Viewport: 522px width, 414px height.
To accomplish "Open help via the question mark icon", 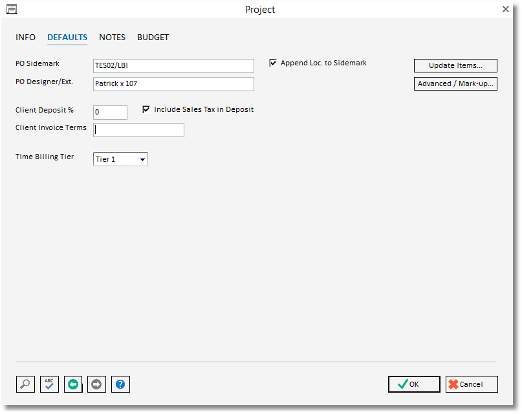I will (x=120, y=384).
